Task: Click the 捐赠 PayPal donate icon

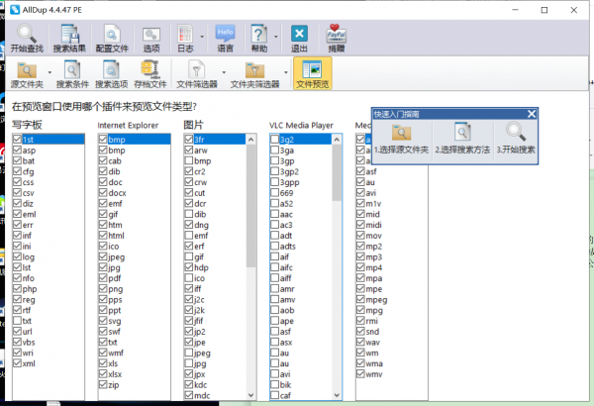Action: coord(336,38)
